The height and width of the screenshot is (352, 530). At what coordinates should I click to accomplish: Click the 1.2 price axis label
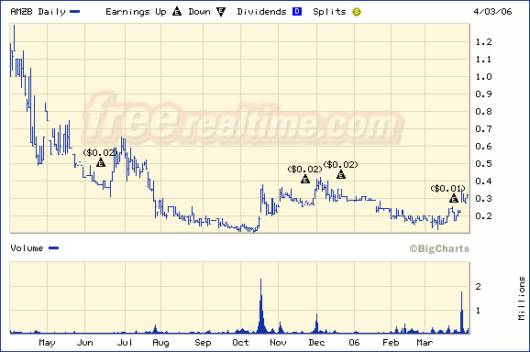coord(483,42)
